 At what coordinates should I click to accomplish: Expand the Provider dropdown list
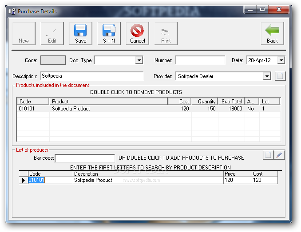(x=267, y=76)
